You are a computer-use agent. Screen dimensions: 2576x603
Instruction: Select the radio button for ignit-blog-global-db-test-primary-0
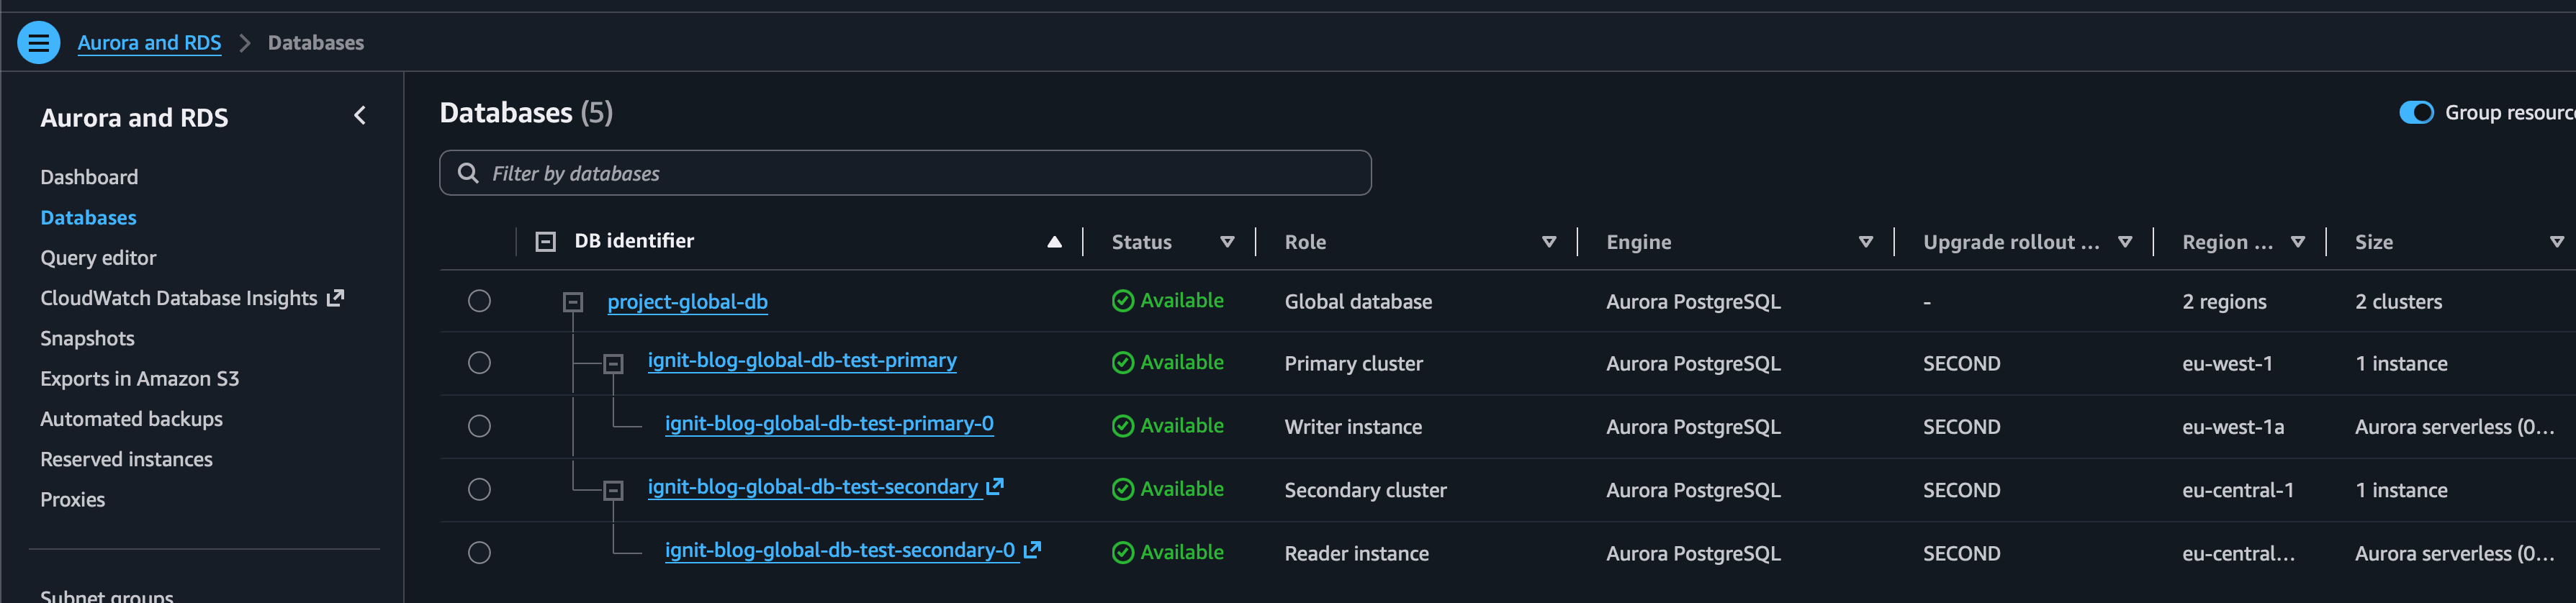pos(480,426)
